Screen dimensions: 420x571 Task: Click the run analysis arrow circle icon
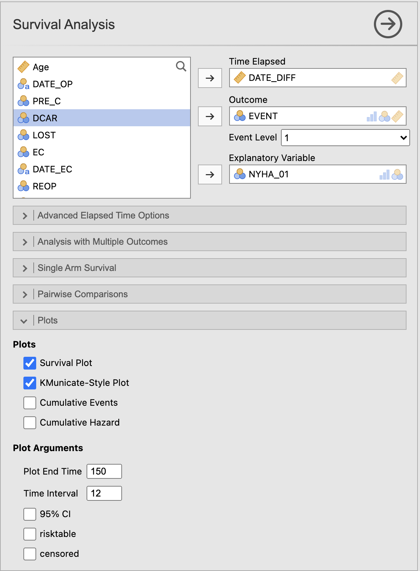click(388, 24)
